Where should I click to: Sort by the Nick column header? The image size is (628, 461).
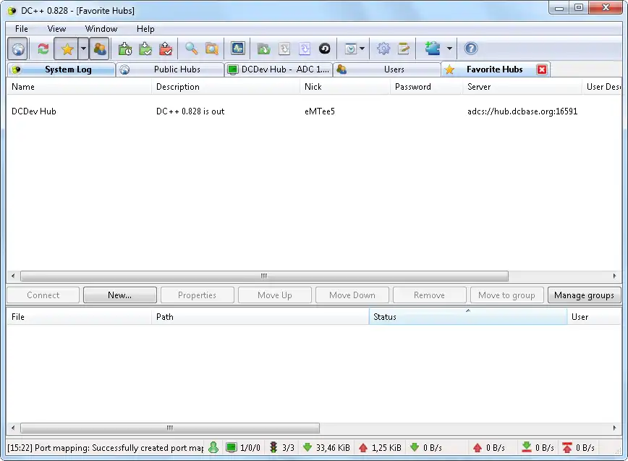(345, 87)
